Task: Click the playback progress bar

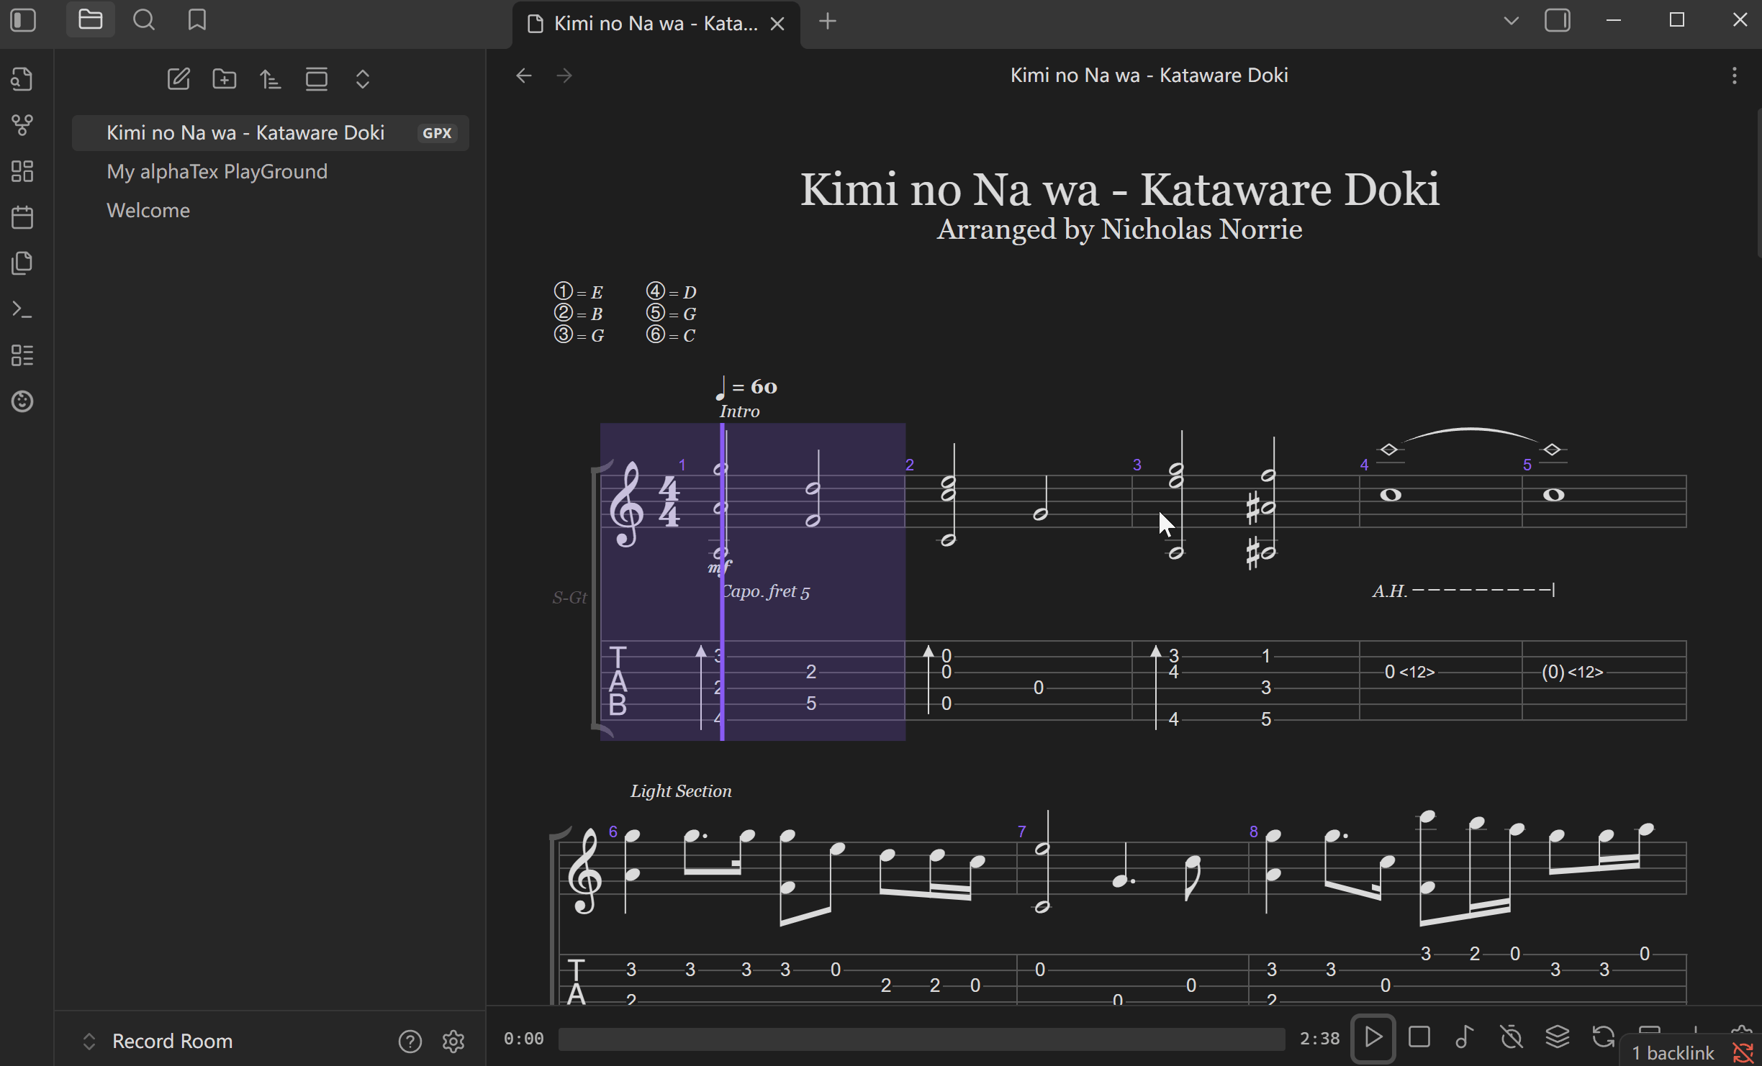Action: click(x=922, y=1039)
